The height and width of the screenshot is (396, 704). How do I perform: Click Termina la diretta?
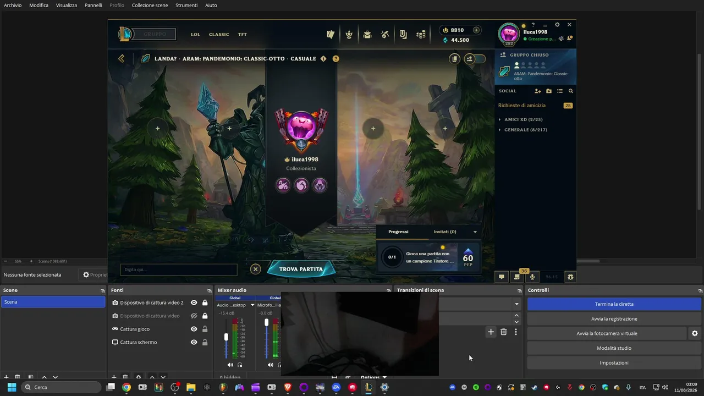pos(614,304)
